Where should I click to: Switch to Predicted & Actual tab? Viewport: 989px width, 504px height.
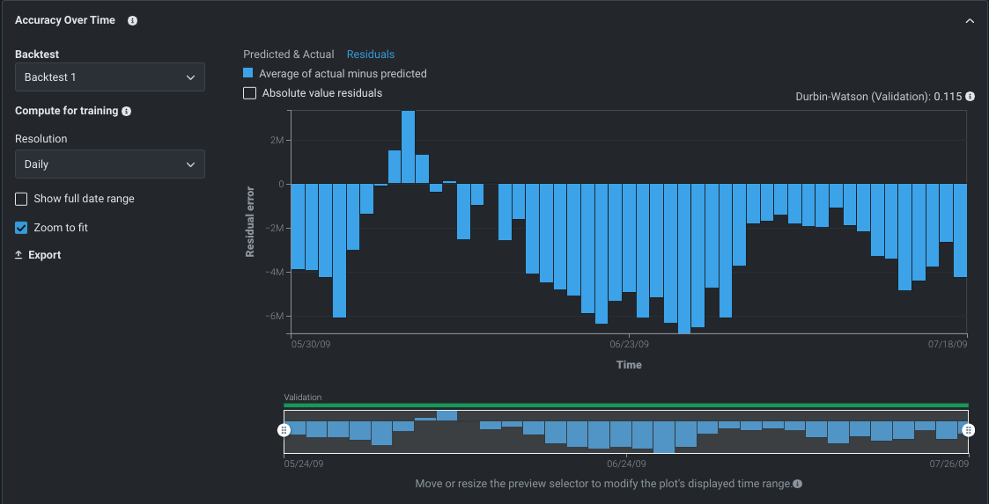(x=288, y=55)
